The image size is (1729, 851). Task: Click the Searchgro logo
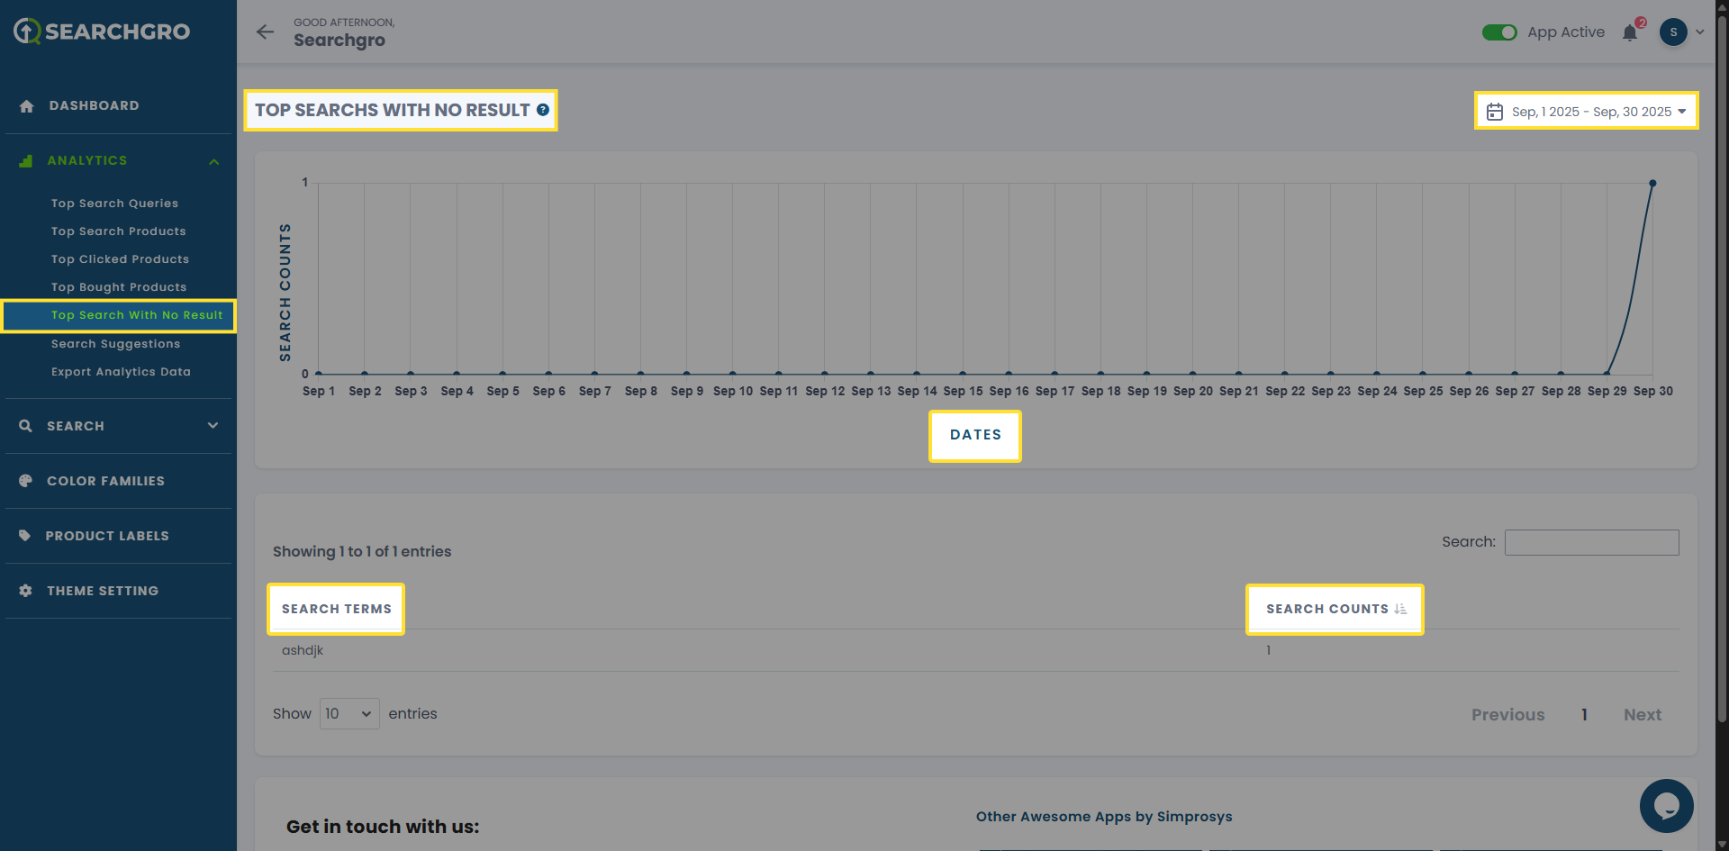click(x=102, y=32)
